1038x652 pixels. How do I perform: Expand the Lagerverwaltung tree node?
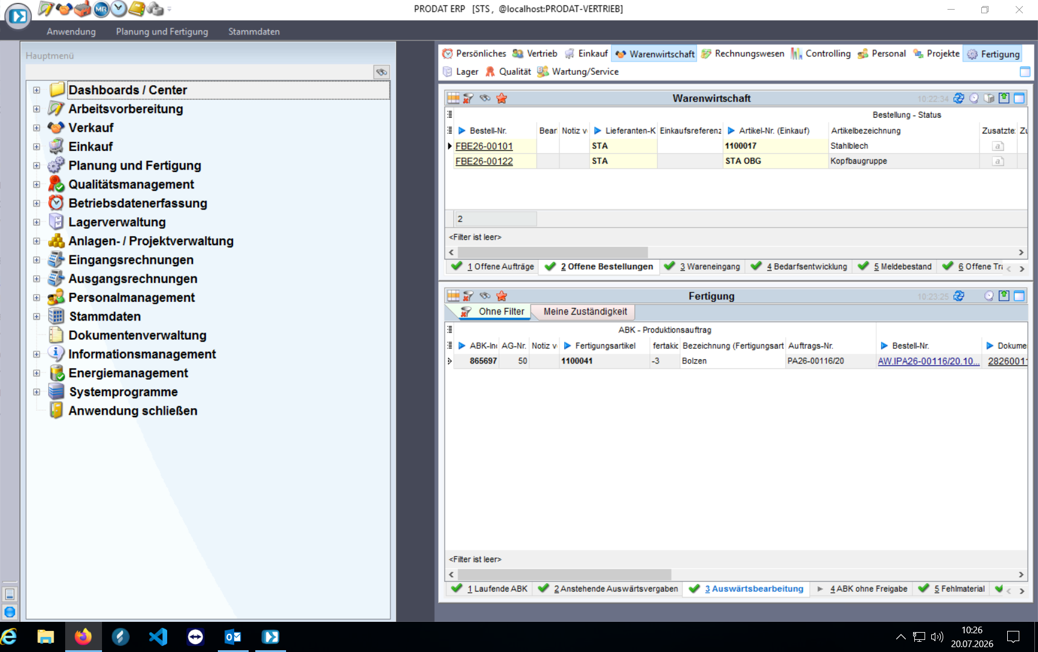tap(37, 222)
